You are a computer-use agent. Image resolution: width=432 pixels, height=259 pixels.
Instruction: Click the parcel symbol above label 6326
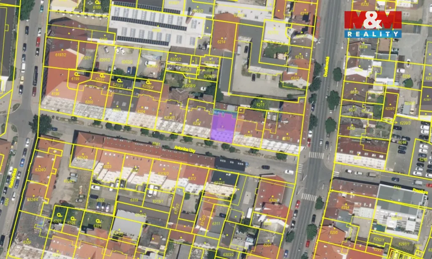click(72, 218)
